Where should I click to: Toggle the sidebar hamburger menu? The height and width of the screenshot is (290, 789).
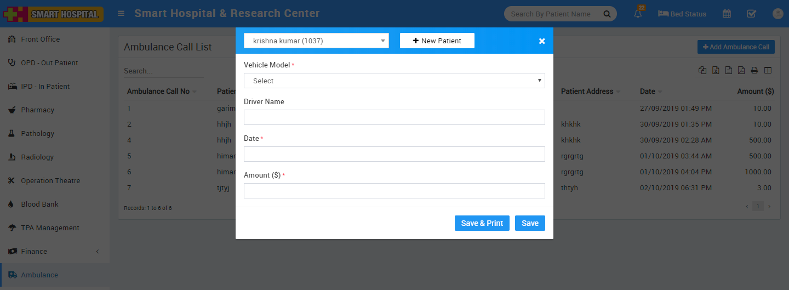tap(121, 14)
